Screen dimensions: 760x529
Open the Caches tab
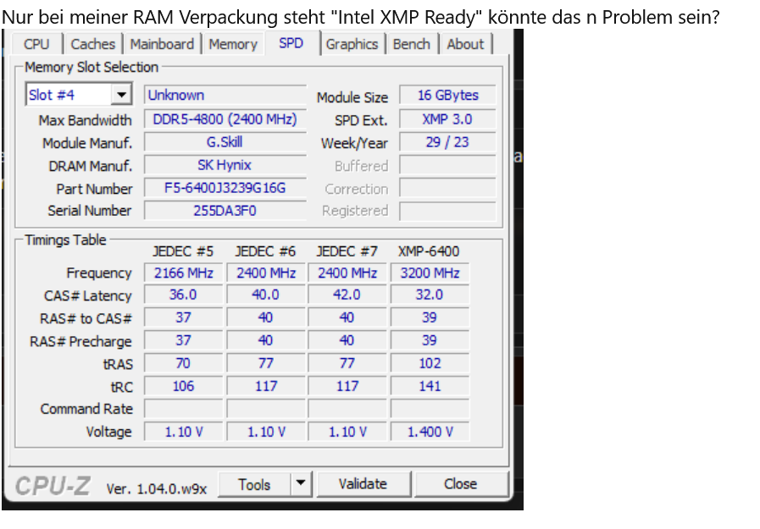[x=93, y=44]
